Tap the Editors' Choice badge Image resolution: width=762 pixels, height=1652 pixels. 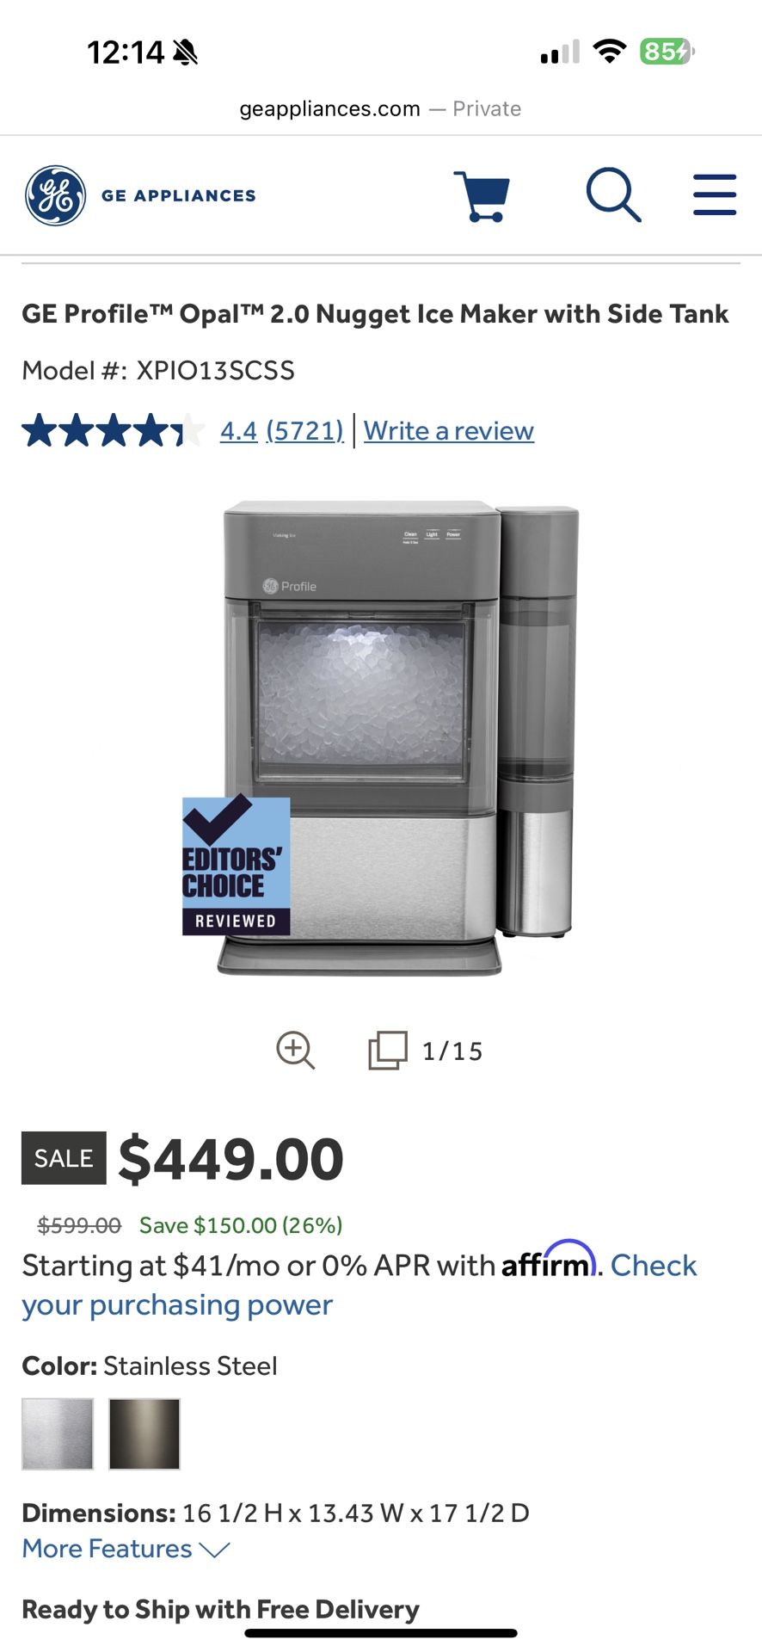[x=236, y=866]
